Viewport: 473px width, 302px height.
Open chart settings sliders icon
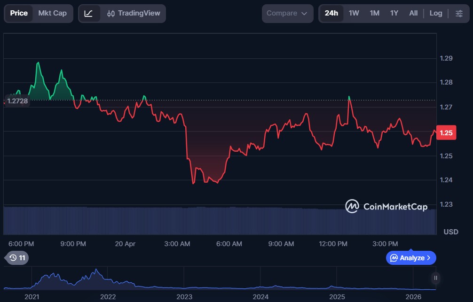coord(459,13)
